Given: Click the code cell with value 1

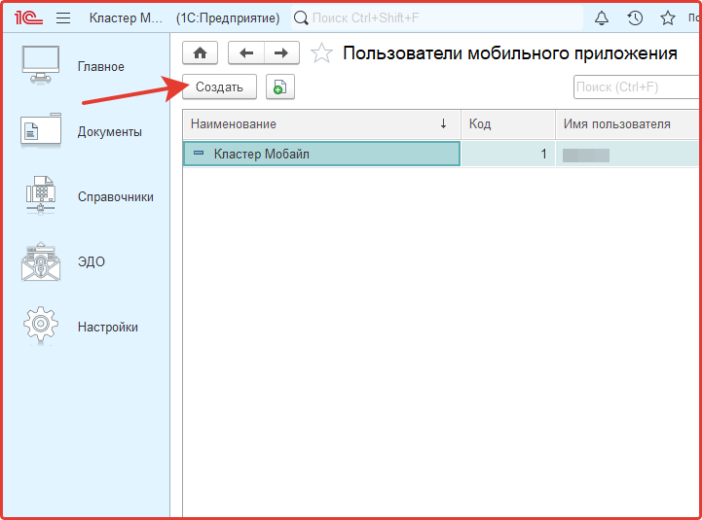Looking at the screenshot, I should pyautogui.click(x=508, y=155).
